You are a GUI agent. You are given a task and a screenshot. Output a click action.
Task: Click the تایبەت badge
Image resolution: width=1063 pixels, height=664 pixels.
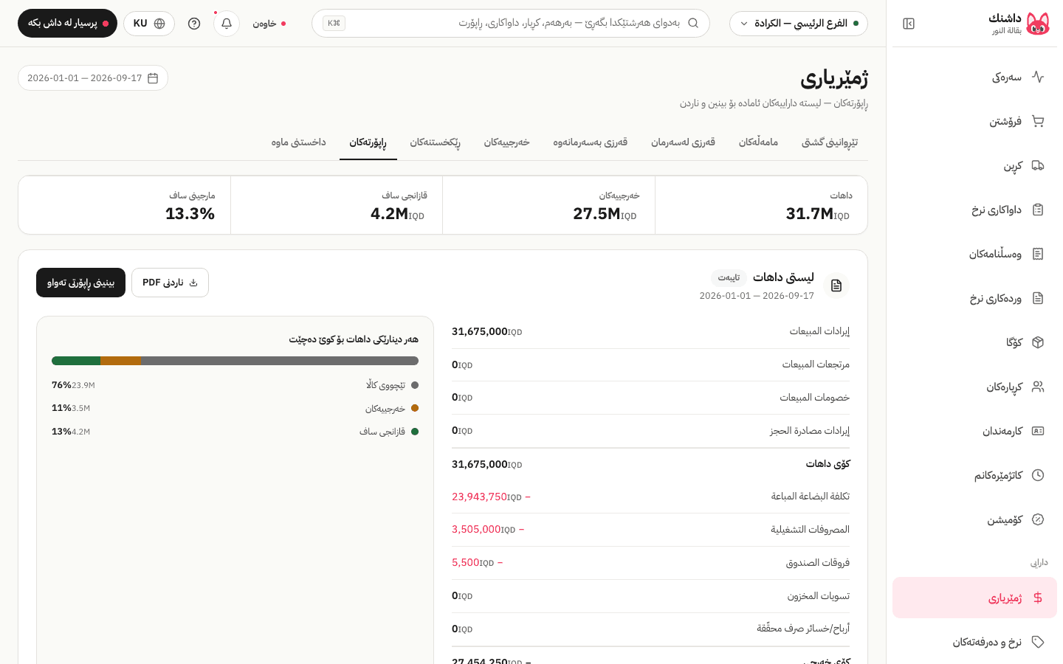click(x=729, y=277)
